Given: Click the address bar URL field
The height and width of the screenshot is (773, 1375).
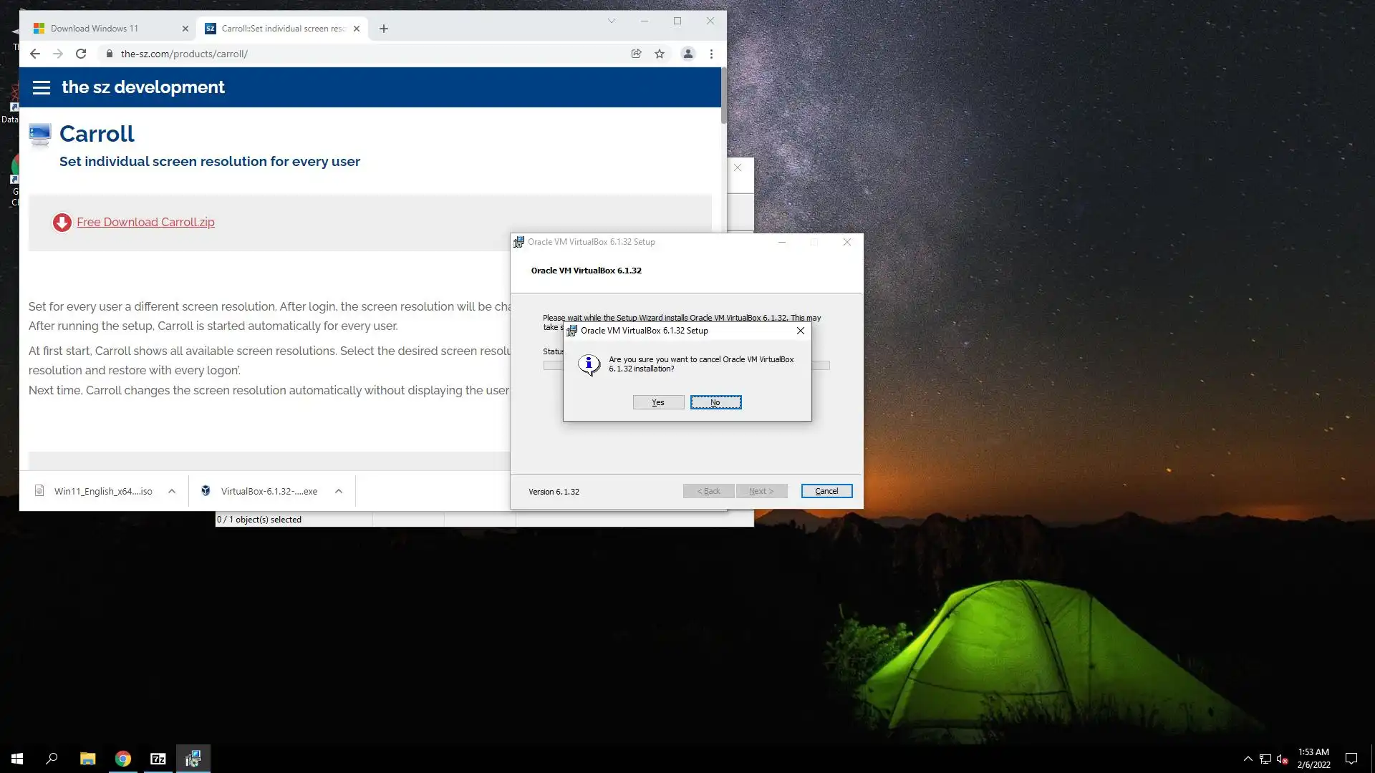Looking at the screenshot, I should click(x=358, y=54).
